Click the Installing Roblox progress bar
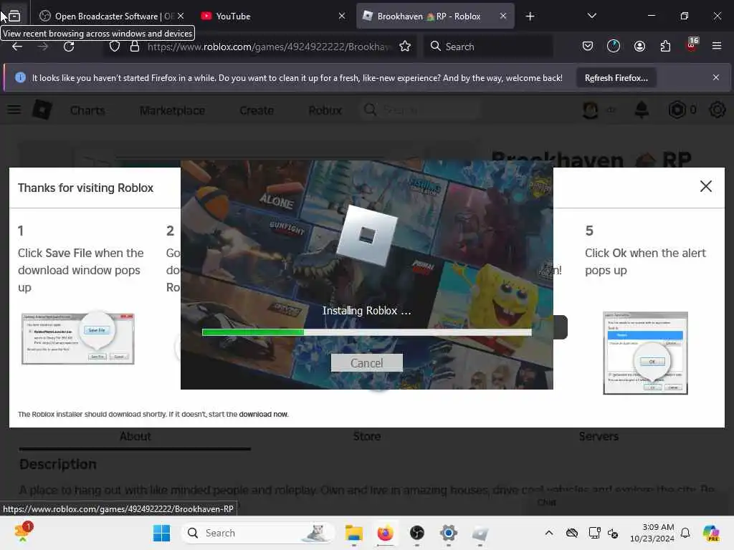Viewport: 734px width, 550px height. (x=366, y=332)
